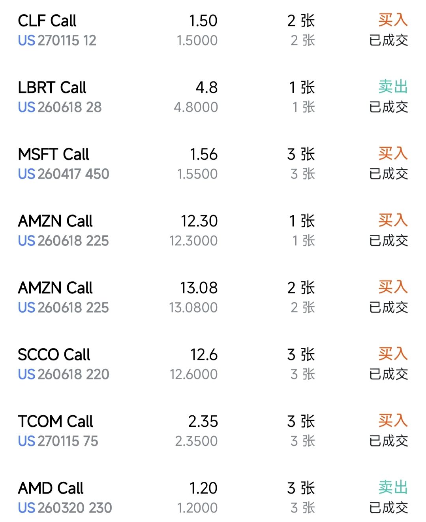Click the AMZN Call 12.30 order
This screenshot has height=522, width=426.
[x=55, y=221]
